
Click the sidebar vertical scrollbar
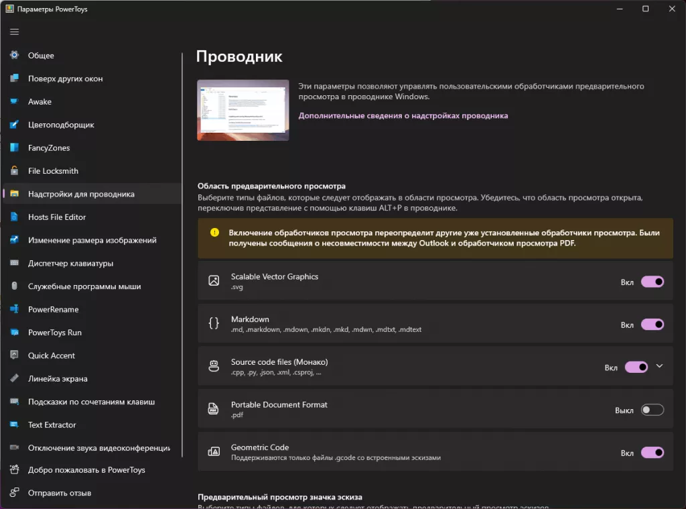[182, 268]
